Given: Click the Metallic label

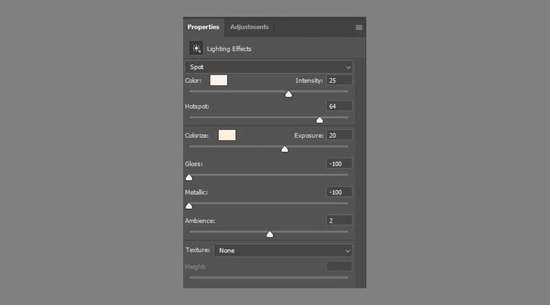Looking at the screenshot, I should click(x=196, y=192).
